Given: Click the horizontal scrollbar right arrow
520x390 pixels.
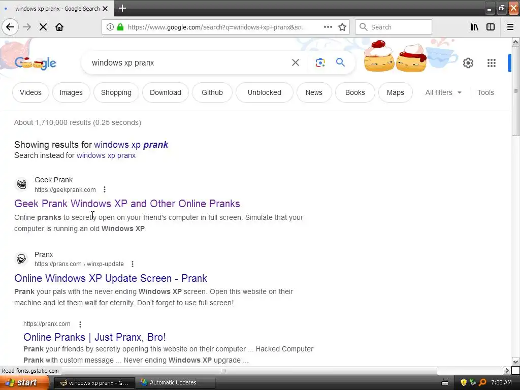Looking at the screenshot, I should [x=507, y=370].
